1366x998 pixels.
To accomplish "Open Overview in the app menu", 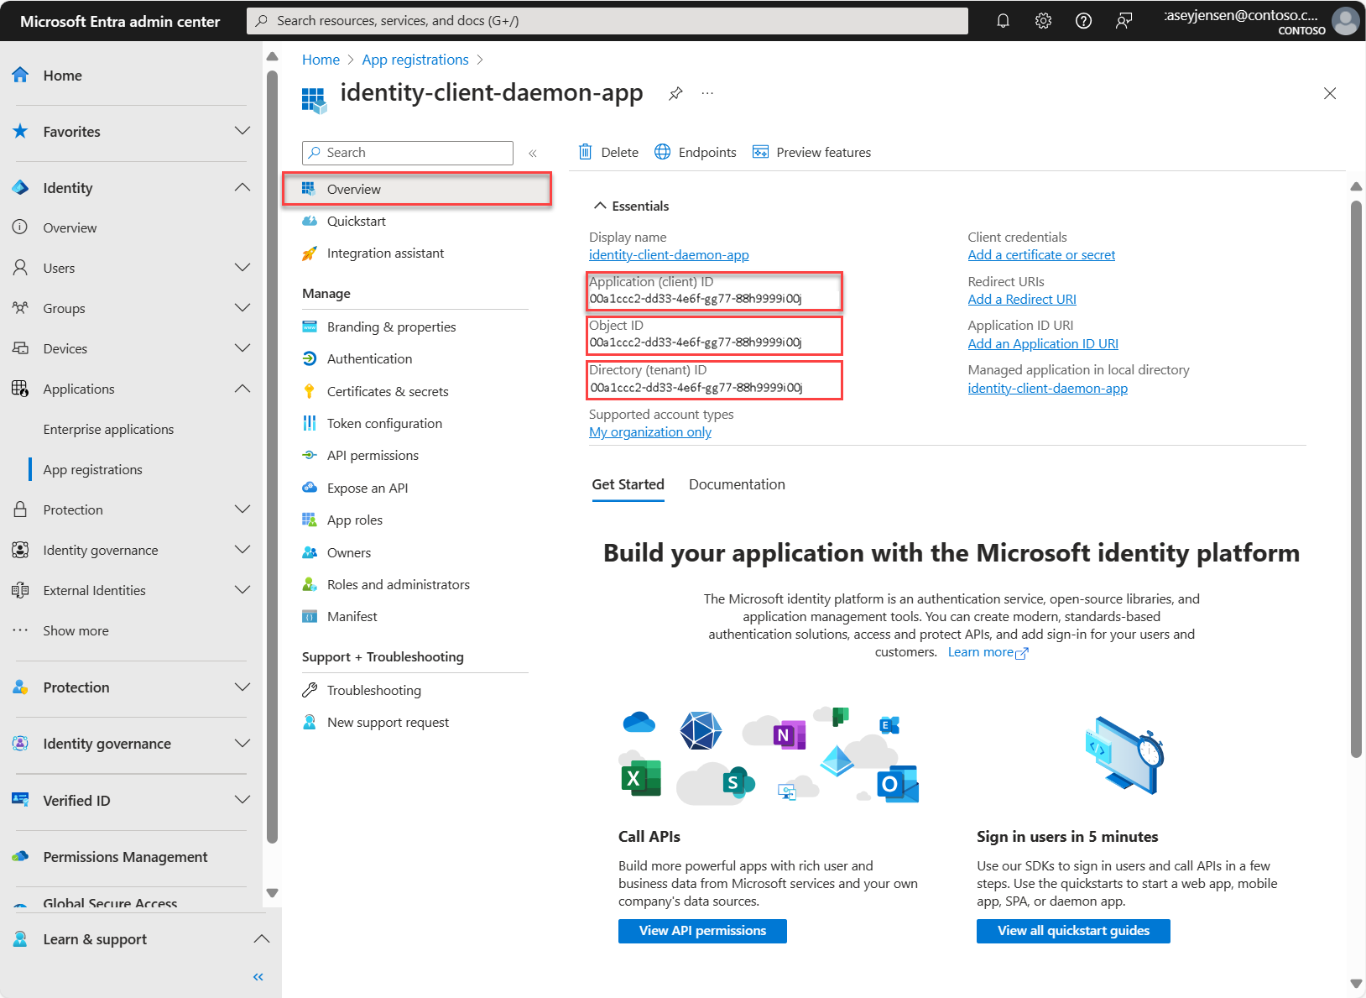I will click(417, 189).
